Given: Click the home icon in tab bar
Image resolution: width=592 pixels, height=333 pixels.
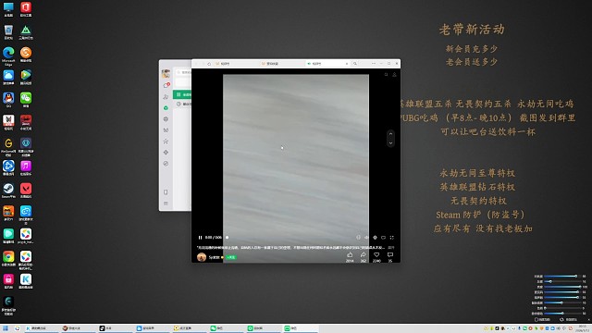Looking at the screenshot, I should 209,64.
